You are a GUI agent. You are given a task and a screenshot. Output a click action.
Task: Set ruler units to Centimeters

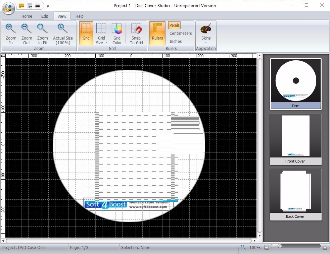[x=180, y=33]
